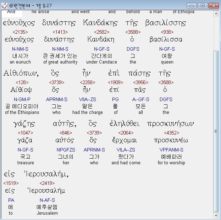
Task: Click the parsing code VIIA--ZS
Action: (x=88, y=99)
